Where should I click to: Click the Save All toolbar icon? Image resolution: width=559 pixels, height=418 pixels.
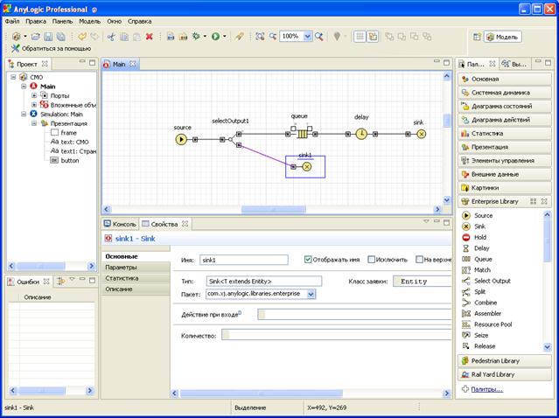61,37
